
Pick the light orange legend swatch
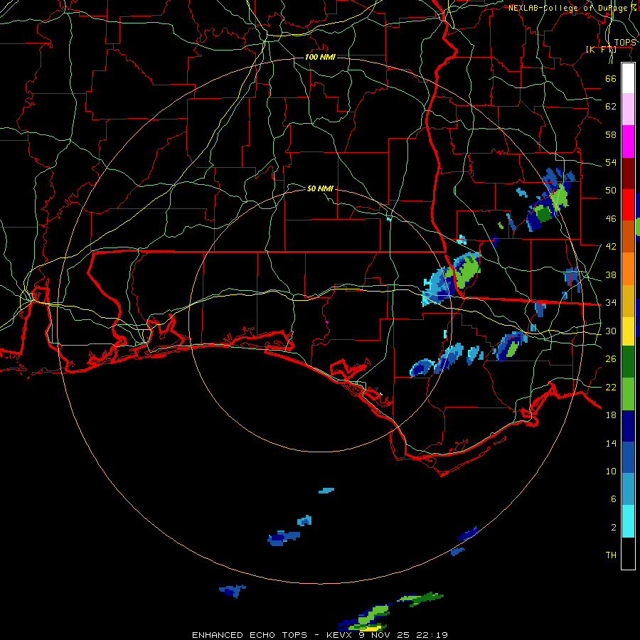click(628, 269)
